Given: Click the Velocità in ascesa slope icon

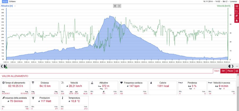Looking at the screenshot, I should point(210,83).
